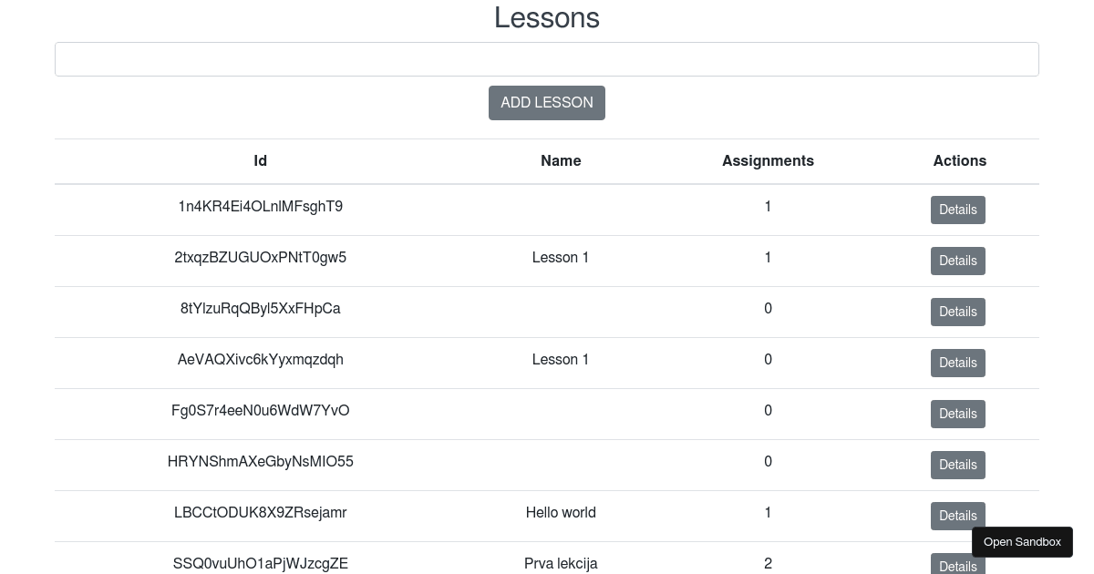Open Details for lesson 1n4KR4Ei4OLnlMFsghT9
Image resolution: width=1094 pixels, height=574 pixels.
pyautogui.click(x=957, y=210)
